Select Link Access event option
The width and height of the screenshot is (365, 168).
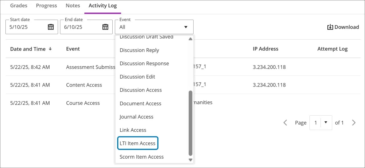coord(133,130)
